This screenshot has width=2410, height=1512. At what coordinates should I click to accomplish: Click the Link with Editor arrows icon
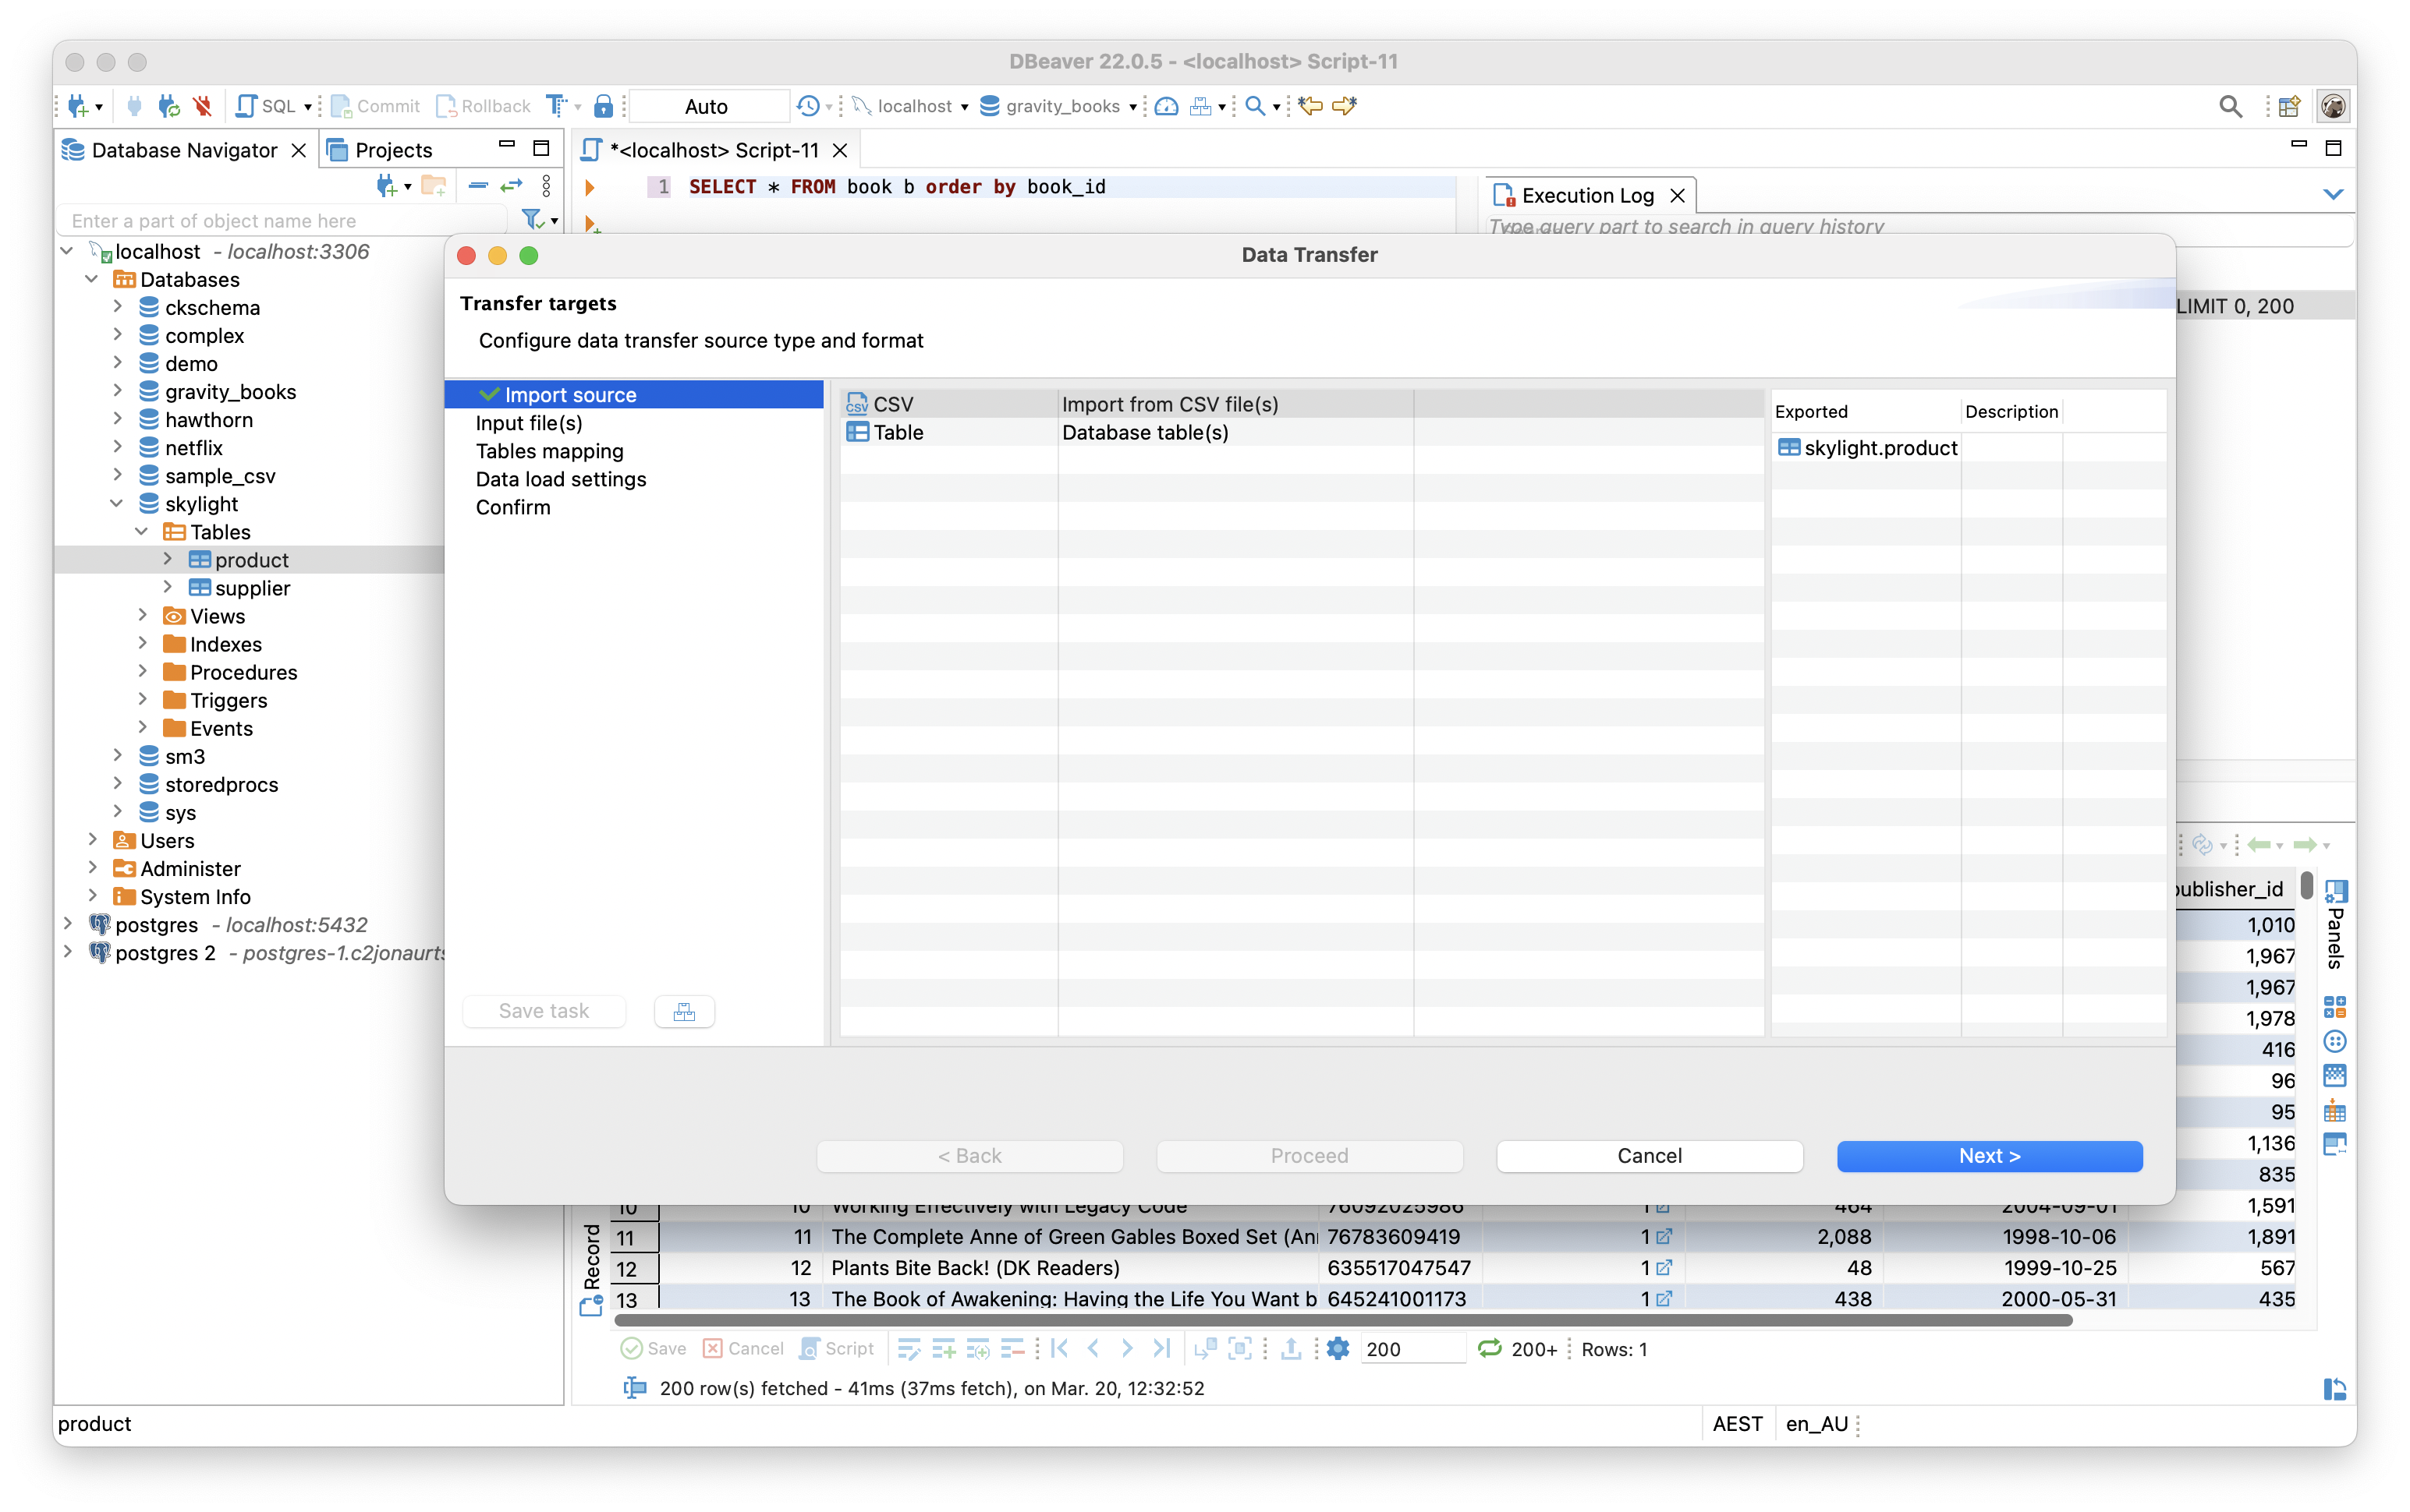tap(511, 186)
